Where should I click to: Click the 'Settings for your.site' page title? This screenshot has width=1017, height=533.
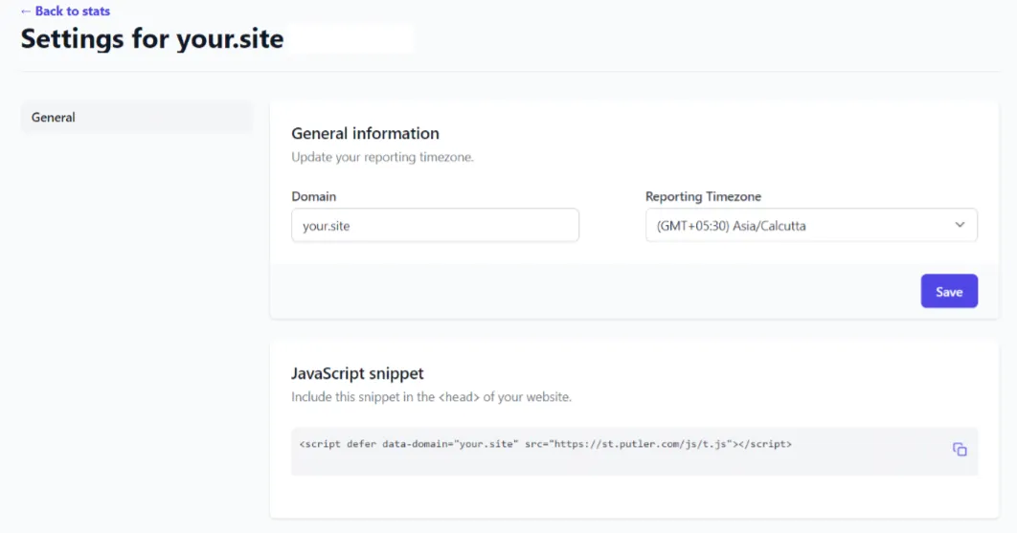(x=152, y=39)
